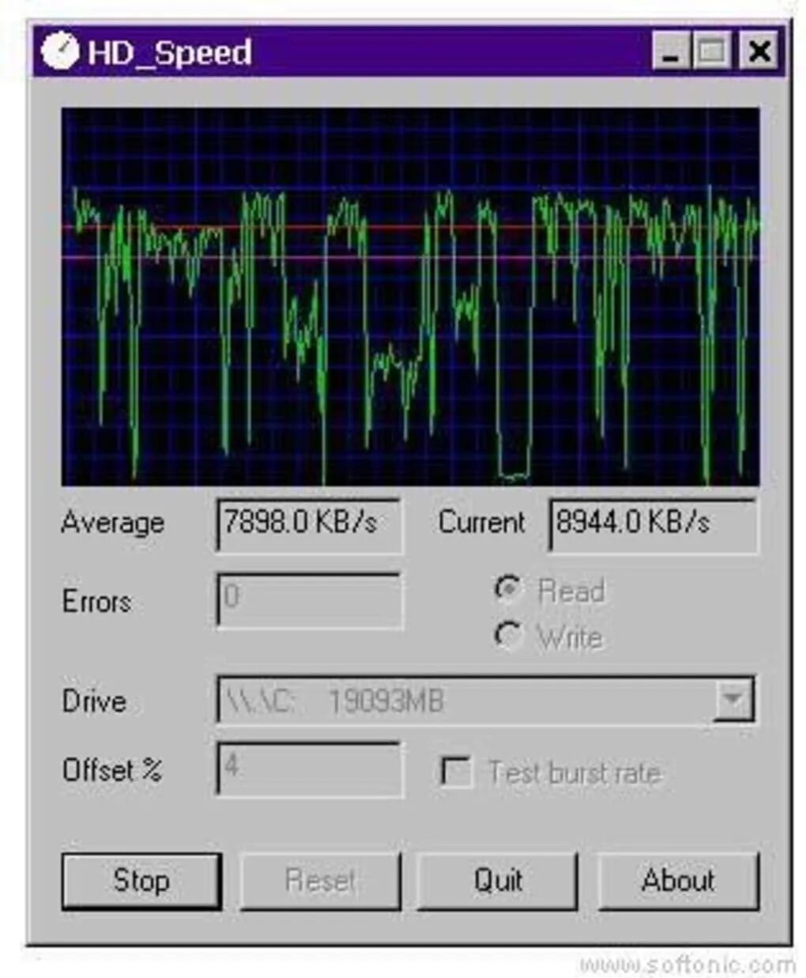Click the Errors label

(x=96, y=602)
